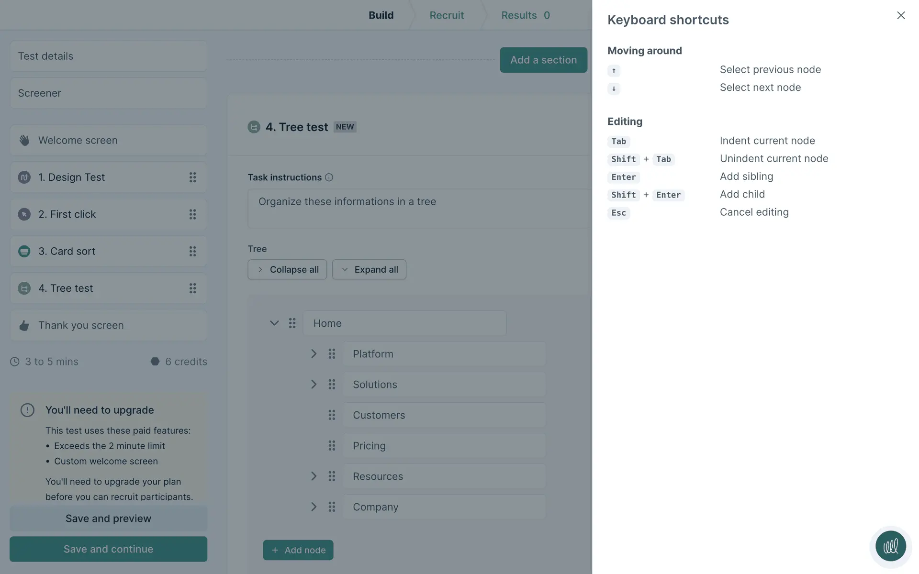Expand the Company tree node

click(314, 507)
